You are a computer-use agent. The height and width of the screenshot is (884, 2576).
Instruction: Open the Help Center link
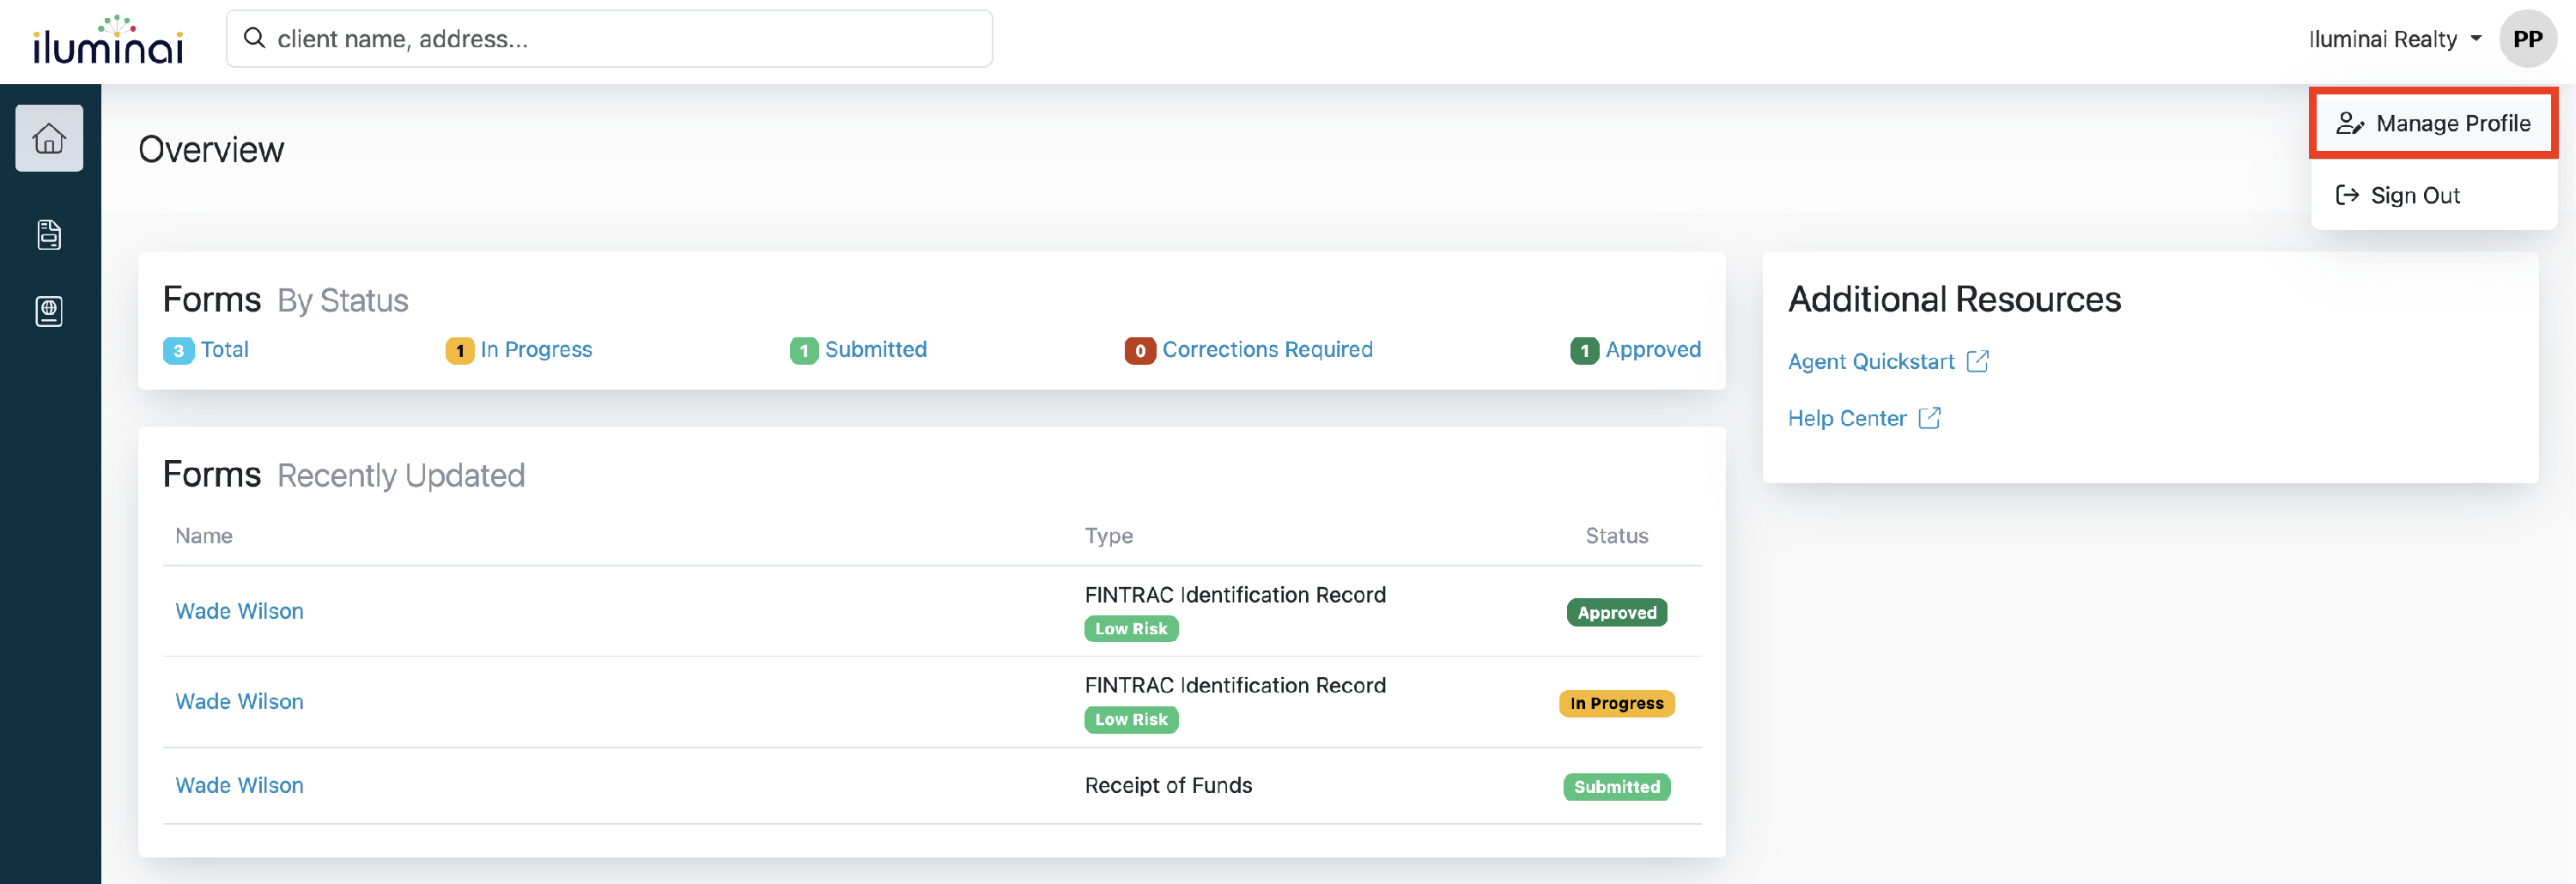[1846, 419]
